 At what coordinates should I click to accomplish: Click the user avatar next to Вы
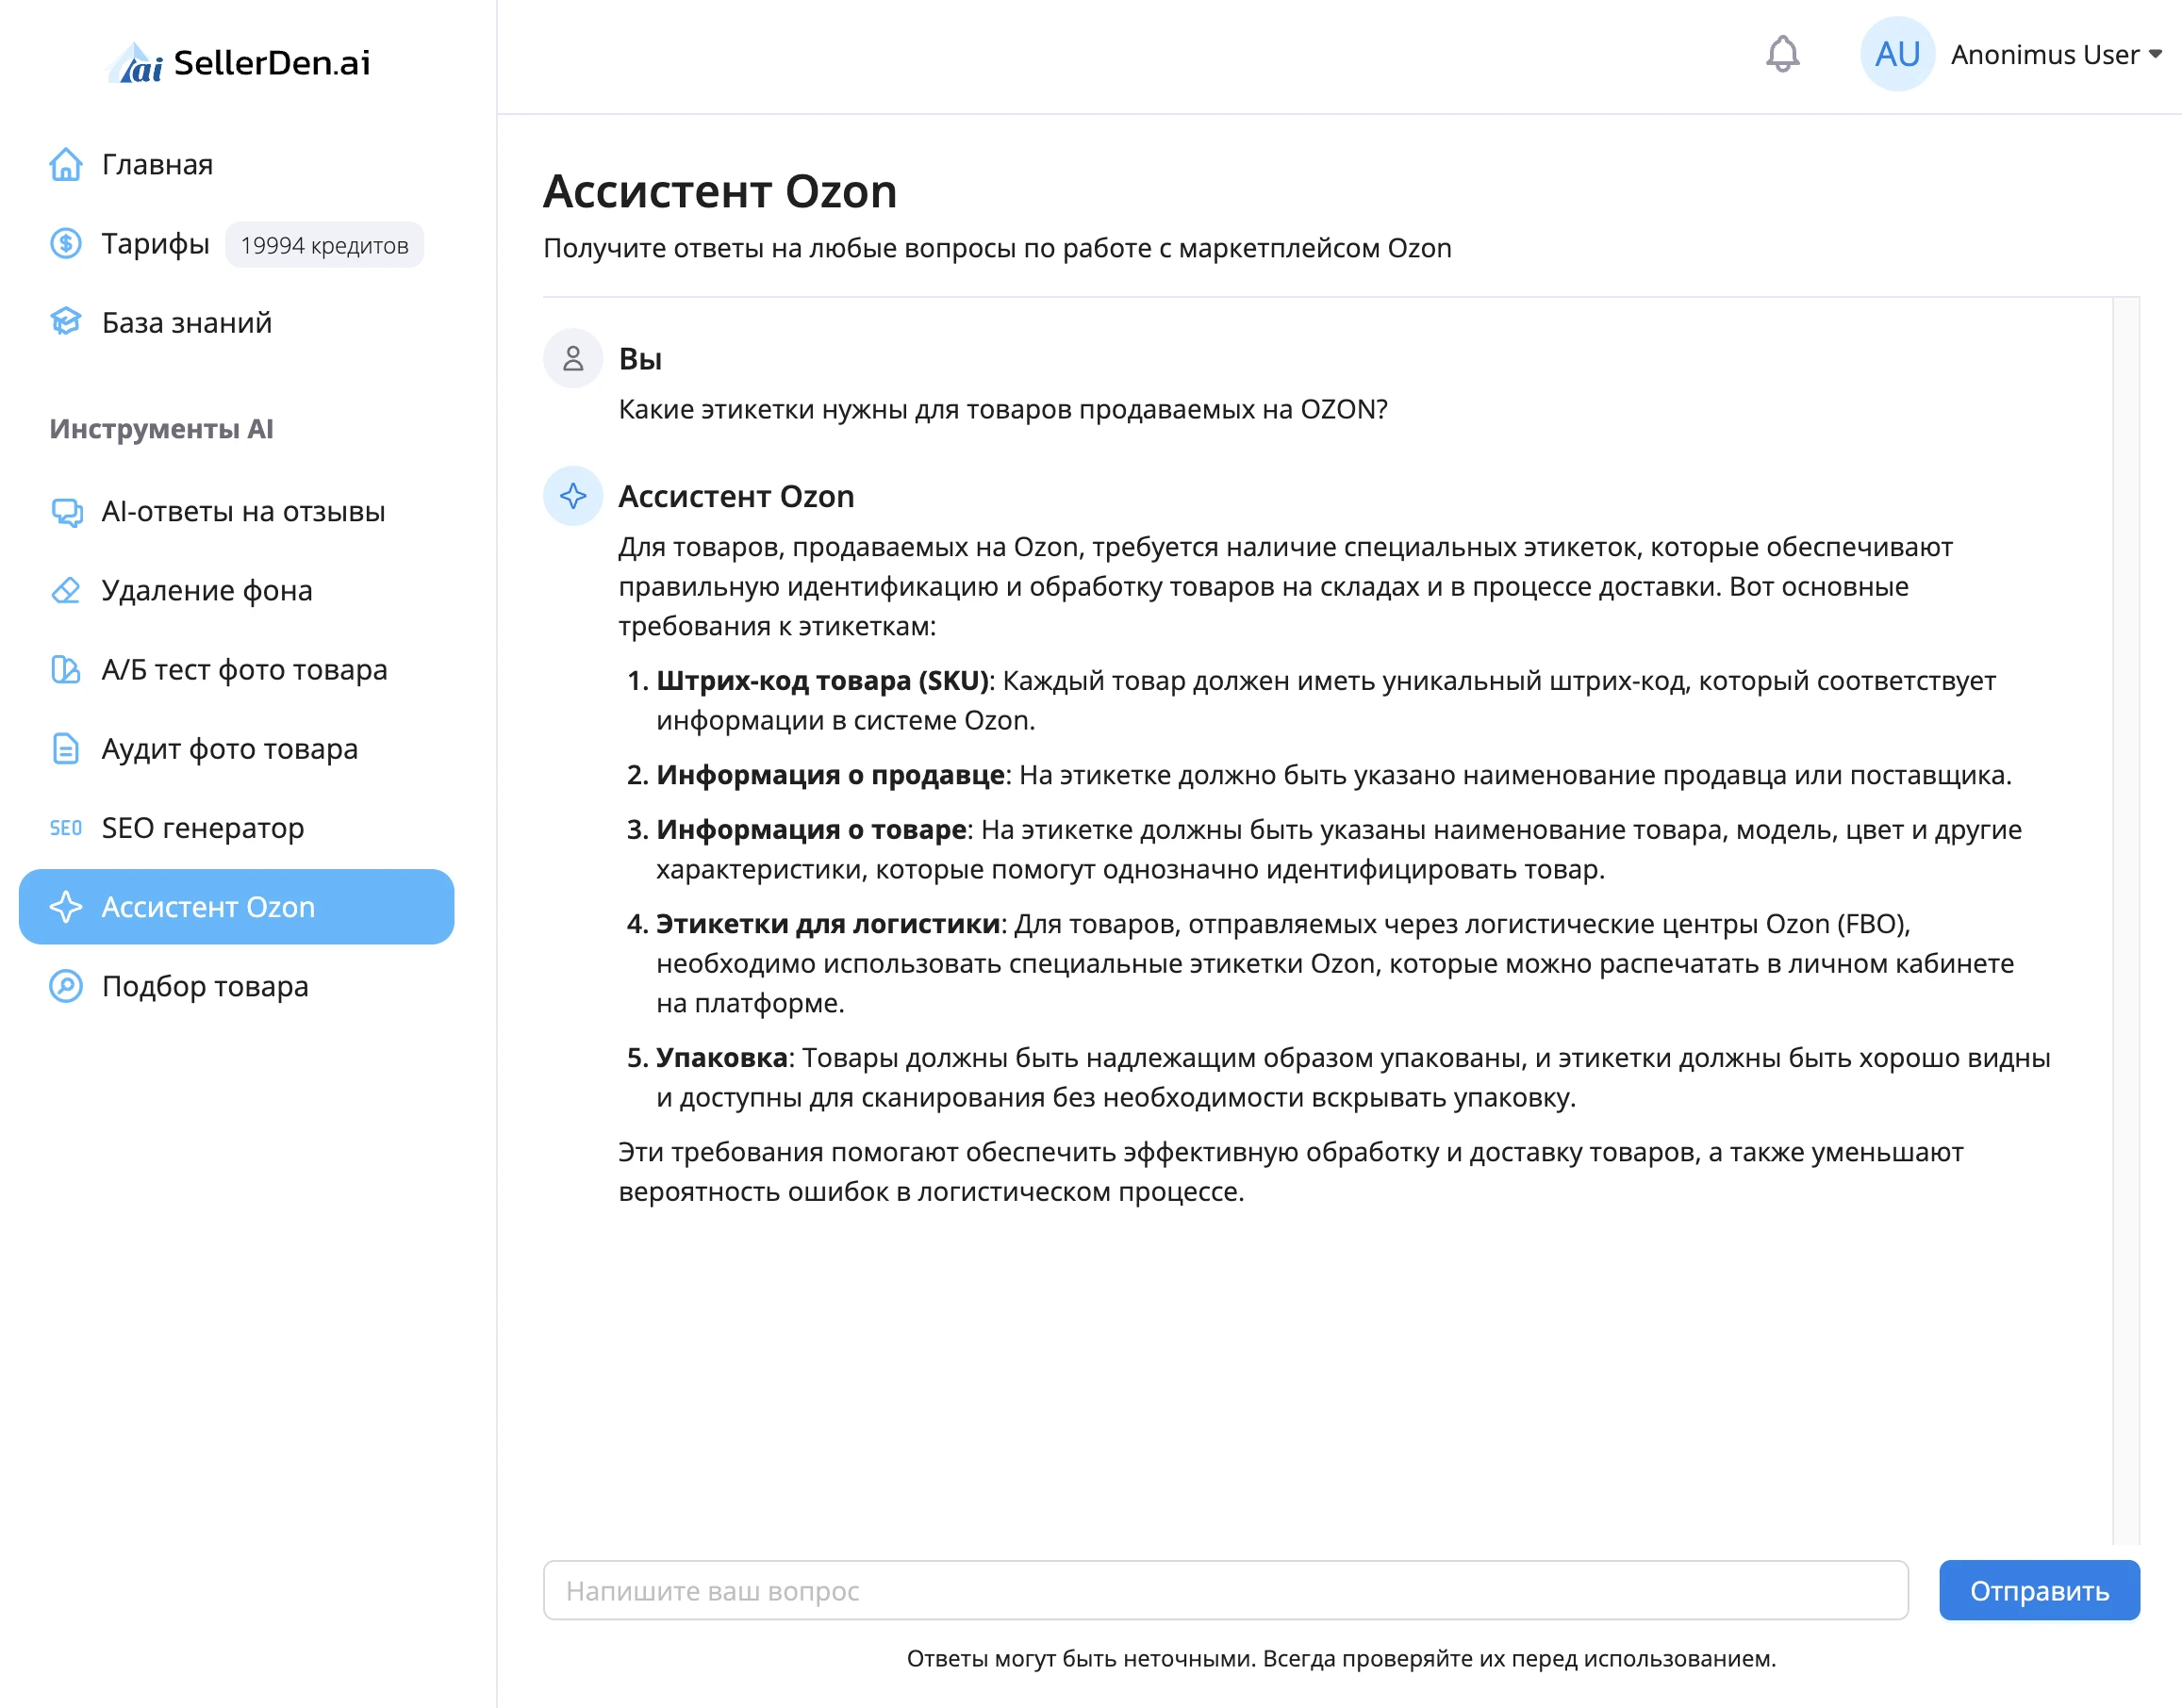click(573, 358)
